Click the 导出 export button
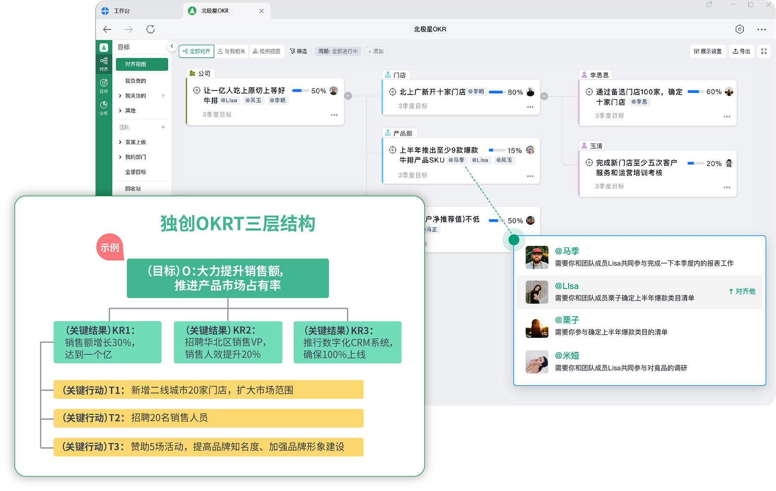 (x=742, y=51)
